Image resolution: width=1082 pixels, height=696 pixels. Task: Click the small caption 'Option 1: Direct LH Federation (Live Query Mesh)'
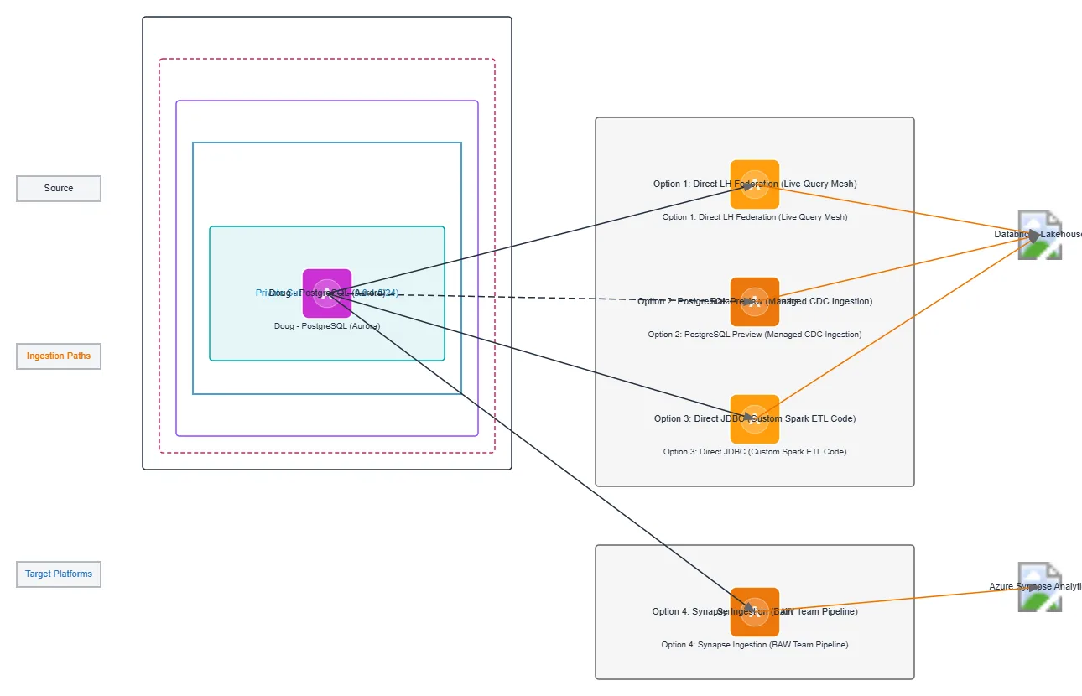click(755, 217)
